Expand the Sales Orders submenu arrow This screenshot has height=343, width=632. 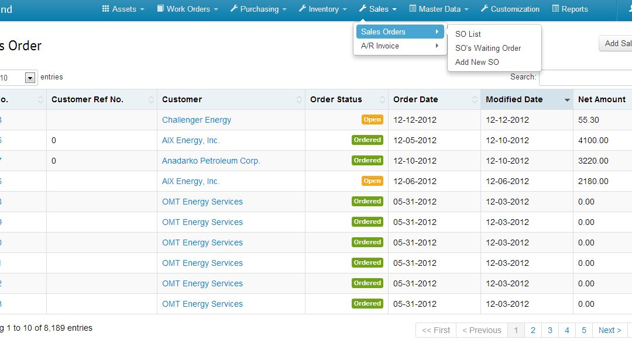[x=437, y=32]
